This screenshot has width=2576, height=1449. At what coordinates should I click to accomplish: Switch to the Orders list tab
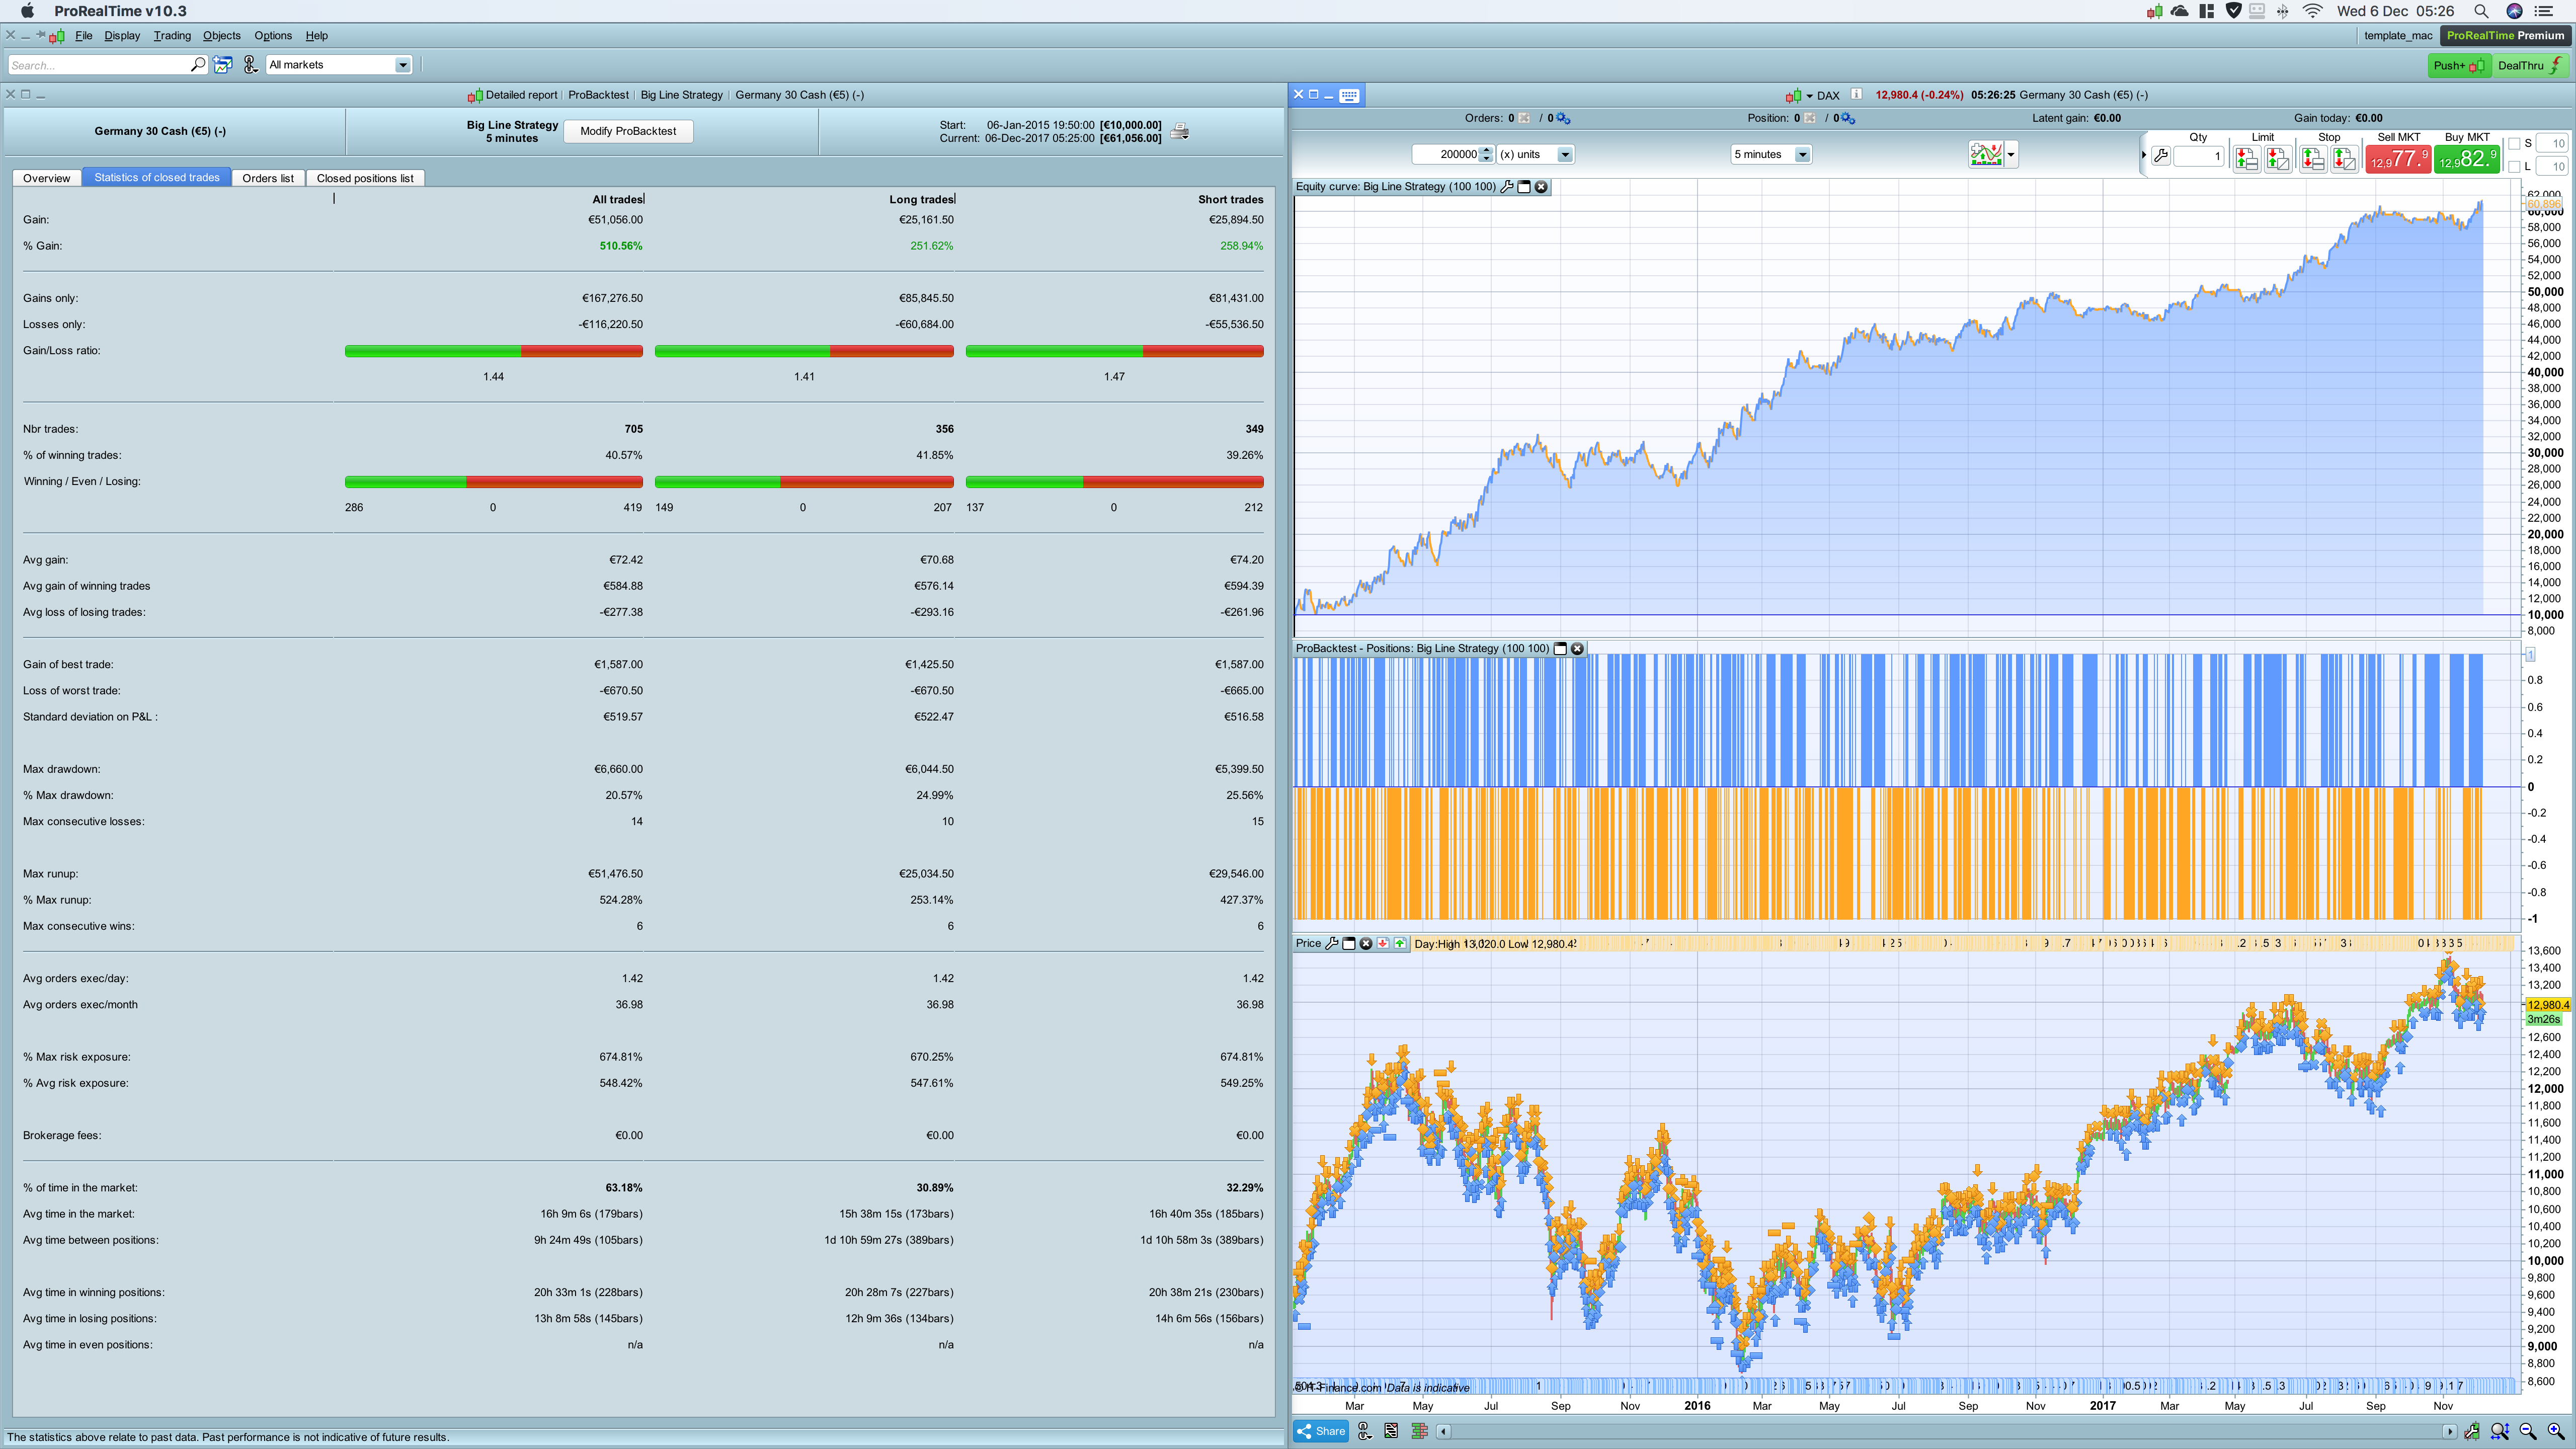point(268,178)
